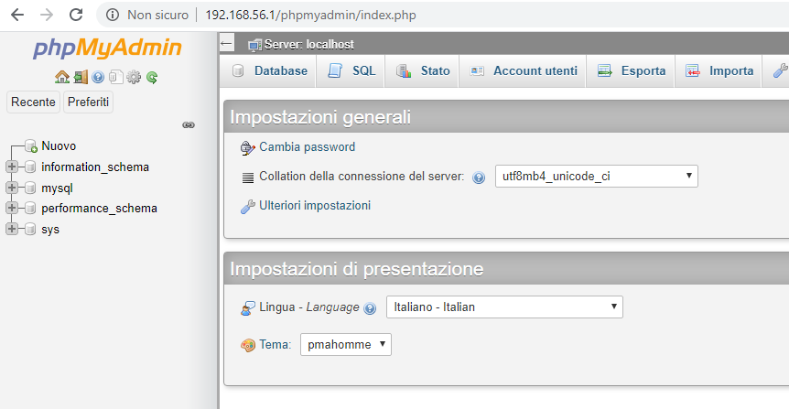Click the mysql database icon
The height and width of the screenshot is (409, 789).
[30, 188]
